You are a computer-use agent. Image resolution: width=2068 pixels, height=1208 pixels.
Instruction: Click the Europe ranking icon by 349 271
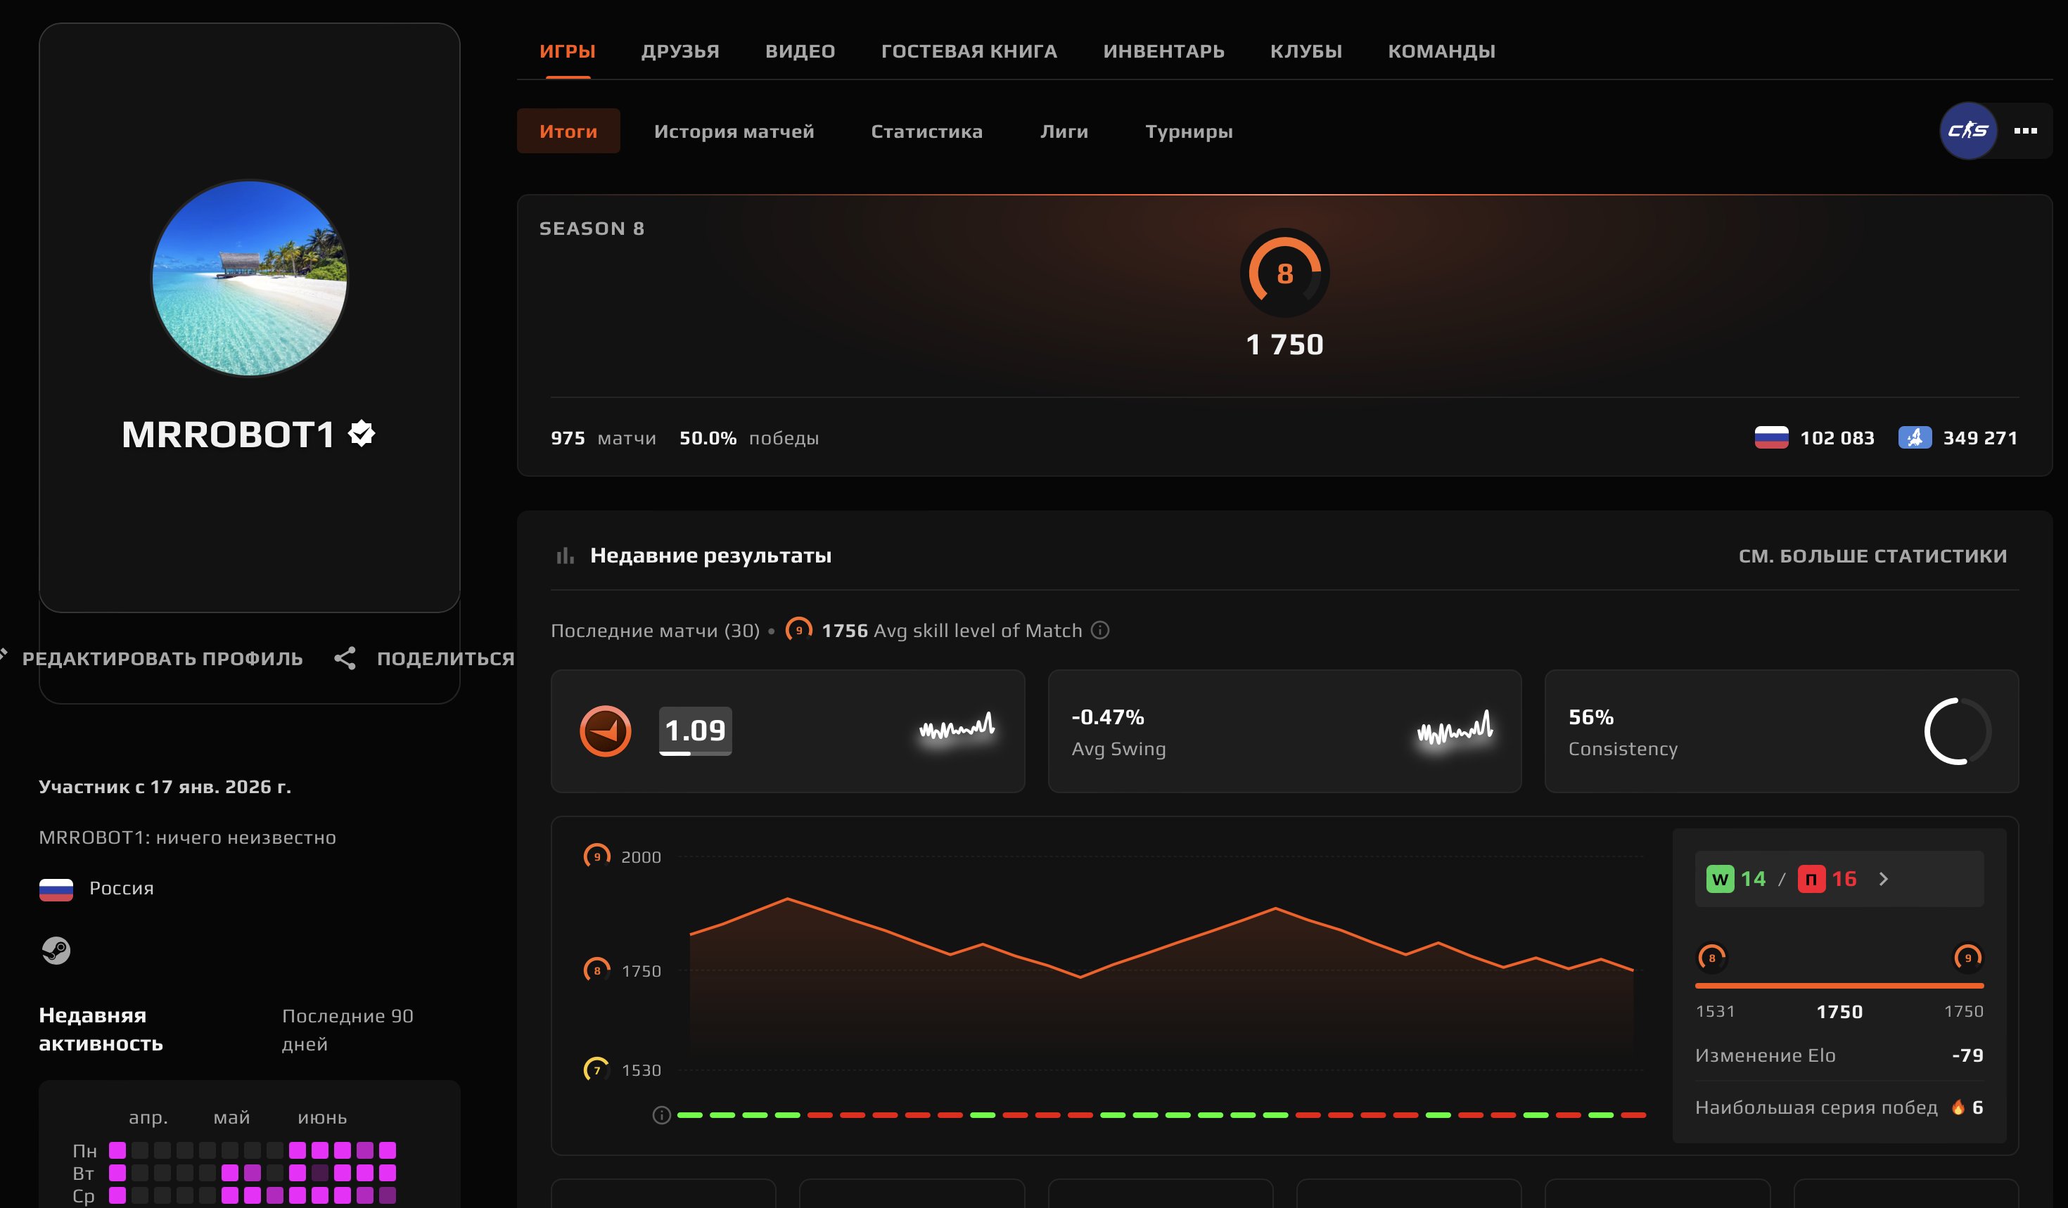coord(1915,437)
